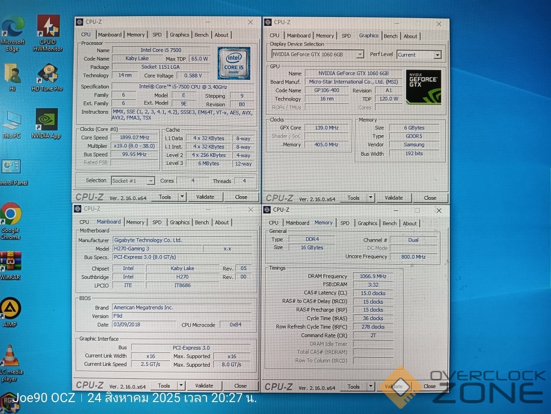The width and height of the screenshot is (551, 414).
Task: Expand the Socket #1 selection dropdown
Action: (150, 181)
